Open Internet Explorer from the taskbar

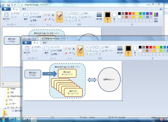[x=12, y=119]
